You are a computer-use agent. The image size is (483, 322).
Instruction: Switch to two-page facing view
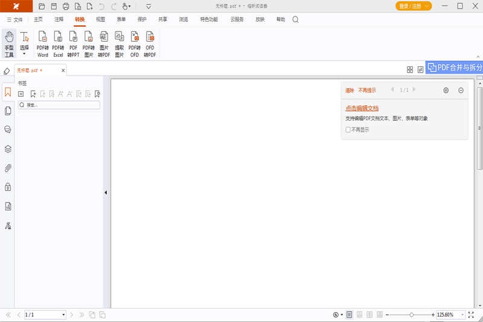point(369,315)
